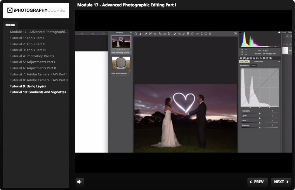Select the White Balance eyedropper tool
This screenshot has height=190, width=295.
[146, 34]
